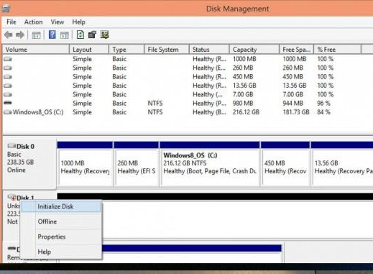Click the Properties toolbar icon
The width and height of the screenshot is (373, 274).
pyautogui.click(x=92, y=35)
